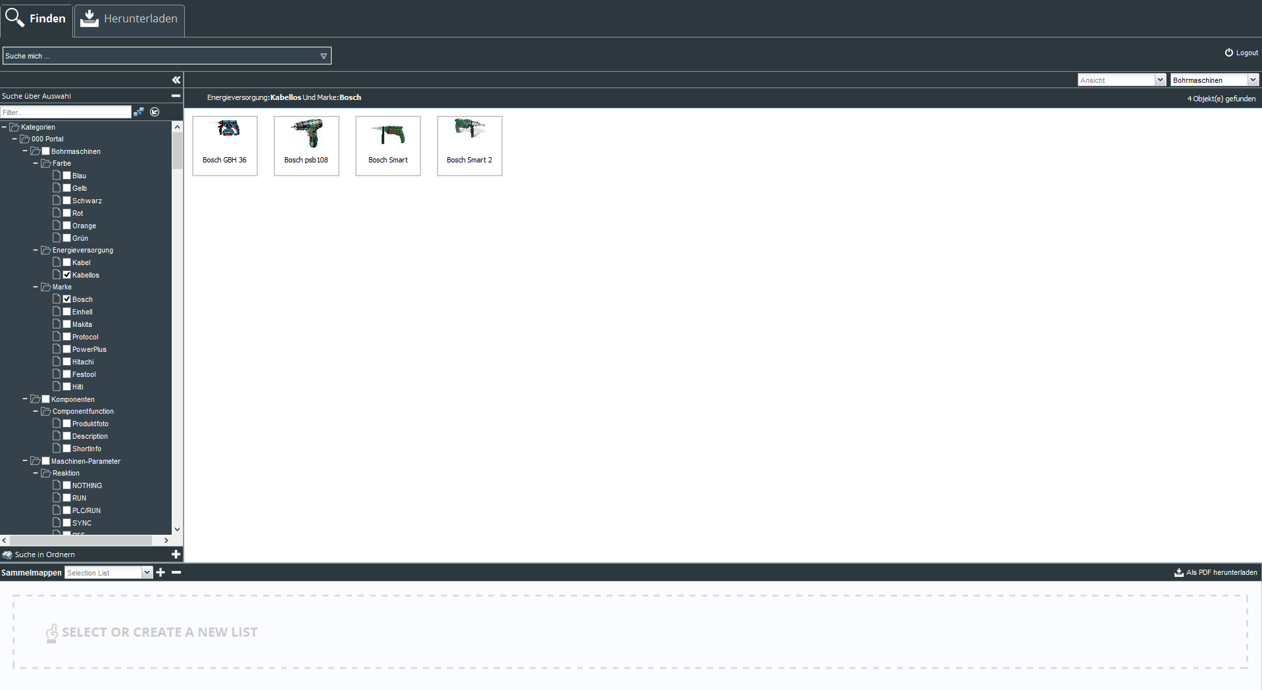Click the Reaktion folder icon
The width and height of the screenshot is (1262, 690).
46,473
